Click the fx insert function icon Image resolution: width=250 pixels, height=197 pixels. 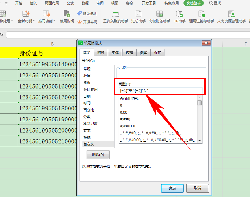coord(2,35)
